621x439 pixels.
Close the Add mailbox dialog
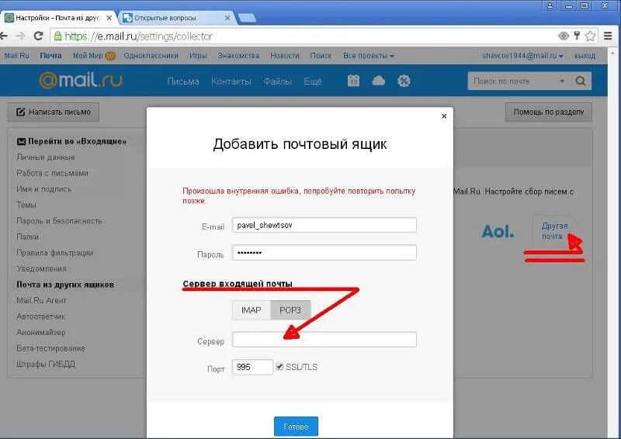(444, 116)
